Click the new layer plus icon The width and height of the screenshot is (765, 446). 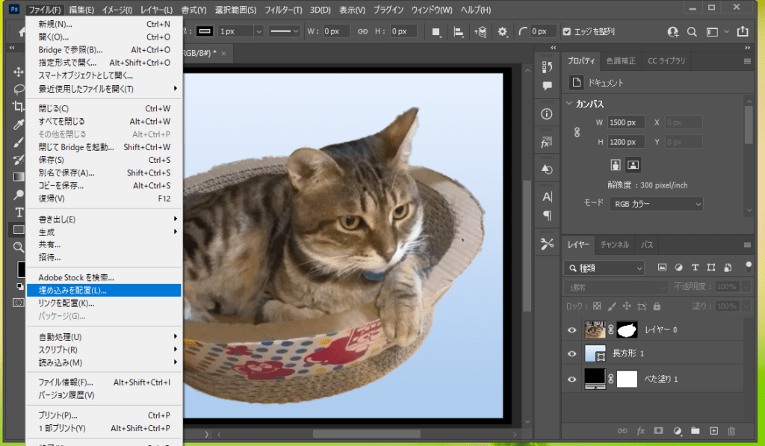coord(713,431)
